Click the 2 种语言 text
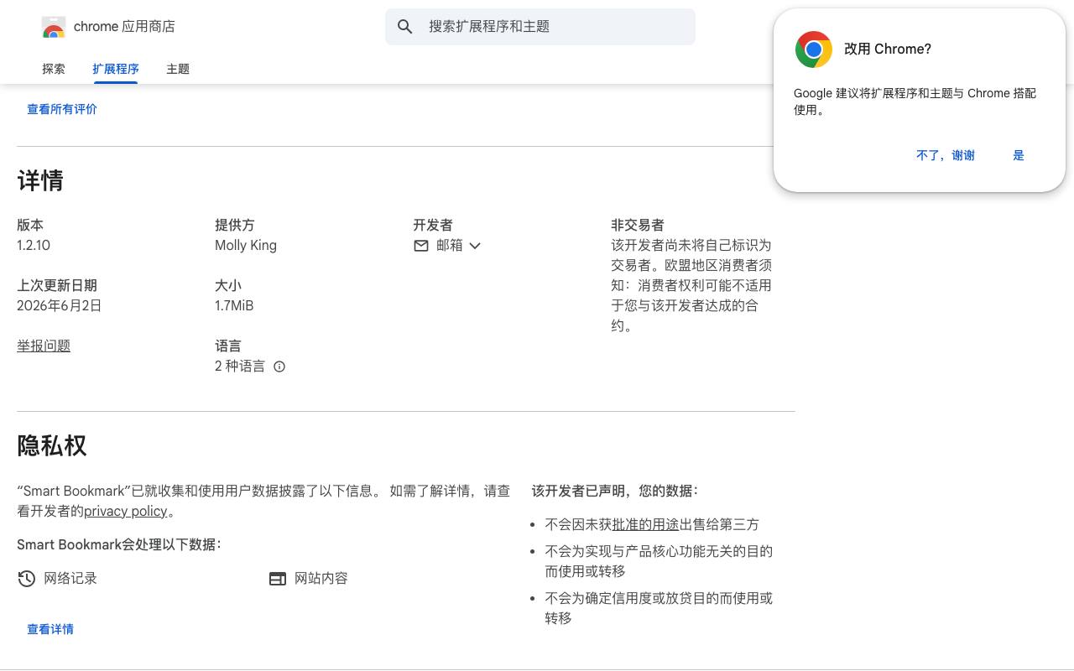The width and height of the screenshot is (1074, 671). (240, 367)
